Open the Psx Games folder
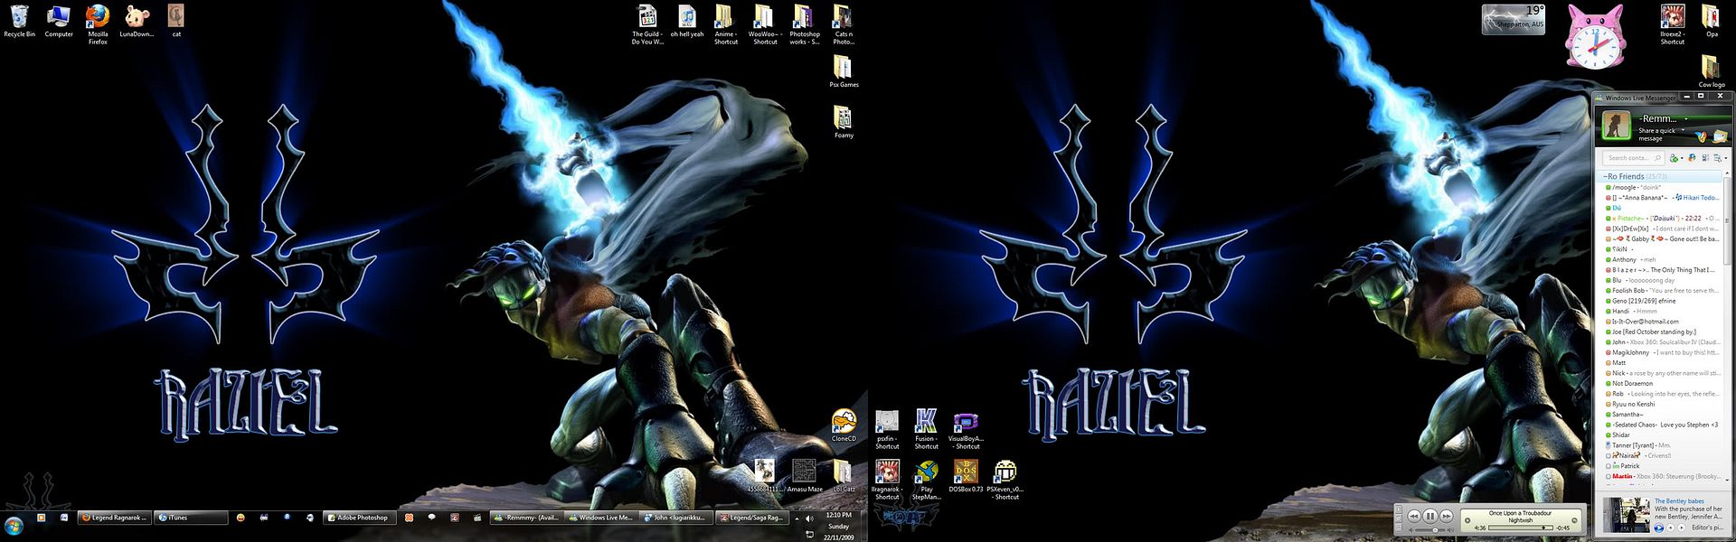 (x=843, y=69)
